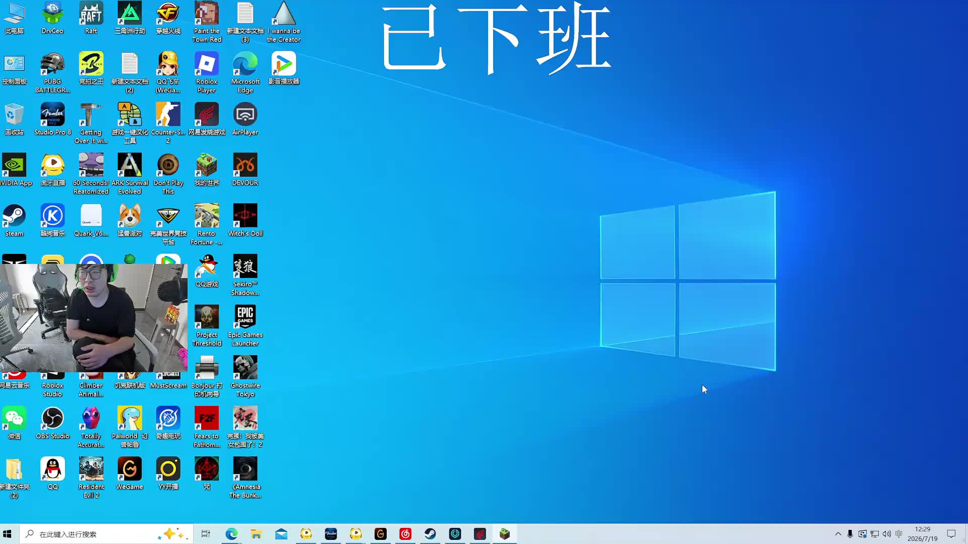
Task: Click the microphone tray icon
Action: click(x=850, y=534)
